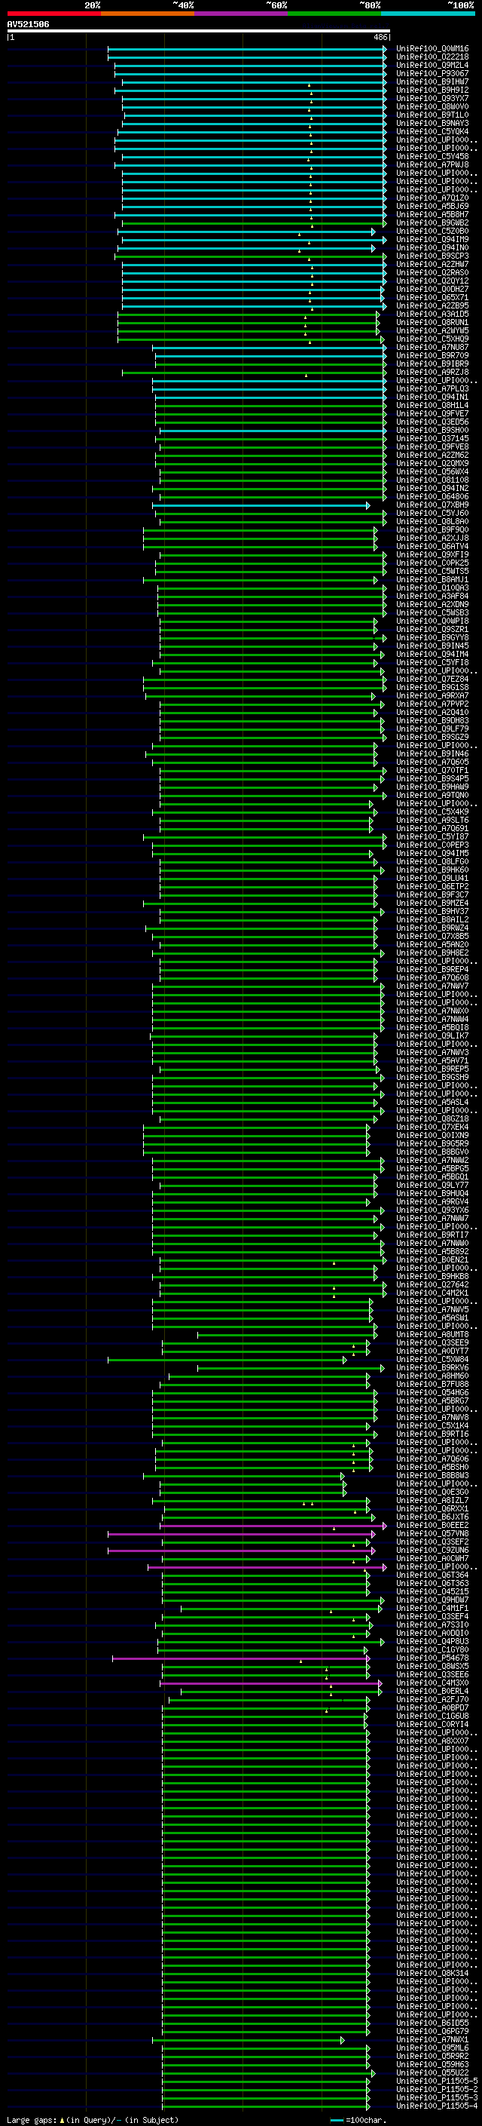This screenshot has height=2126, width=482.
Task: Select the UniRef100_B9SH00 label
Action: (432, 430)
